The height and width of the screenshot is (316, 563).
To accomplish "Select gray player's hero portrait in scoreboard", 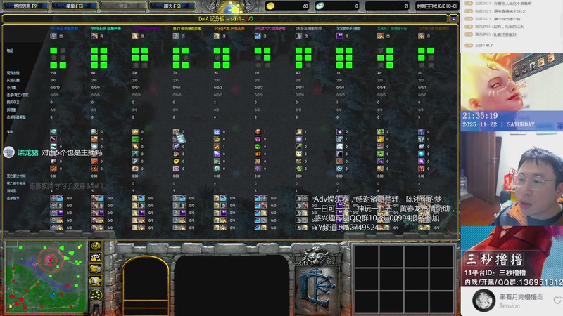I will click(x=298, y=36).
